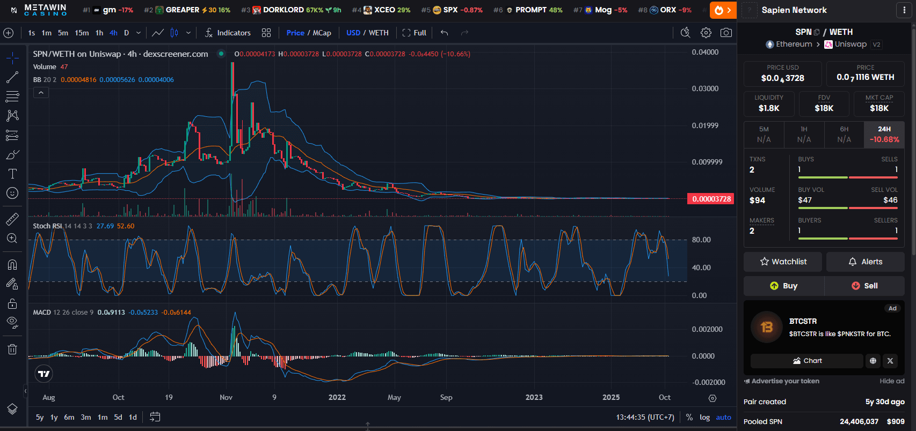Image resolution: width=916 pixels, height=431 pixels.
Task: Select candlestick chart style
Action: 174,33
